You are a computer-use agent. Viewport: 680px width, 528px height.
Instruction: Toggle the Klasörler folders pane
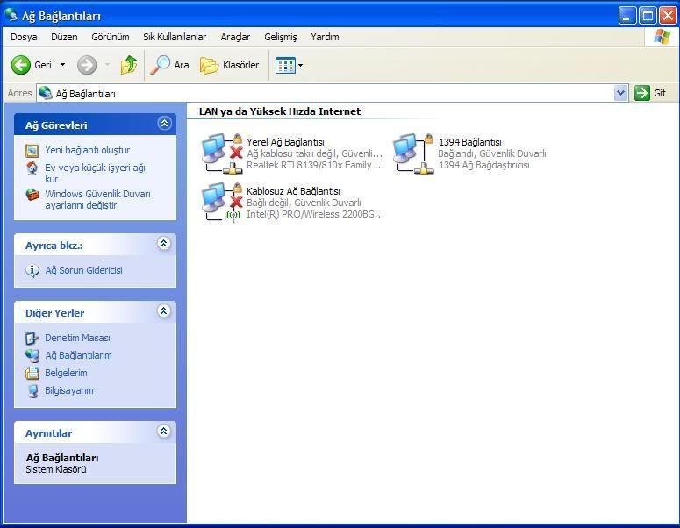point(230,65)
